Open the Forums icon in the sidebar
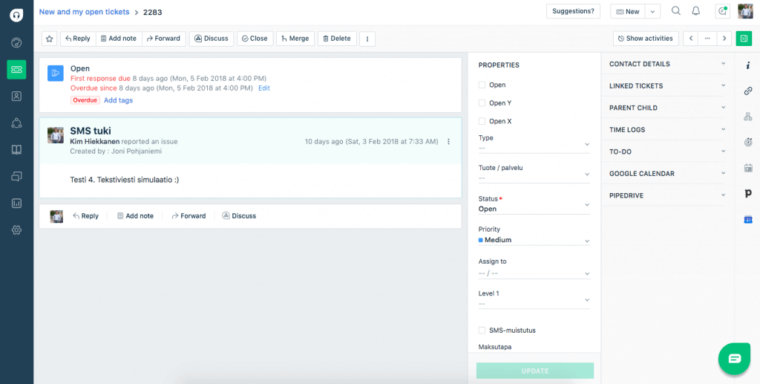This screenshot has width=760, height=384. (16, 177)
